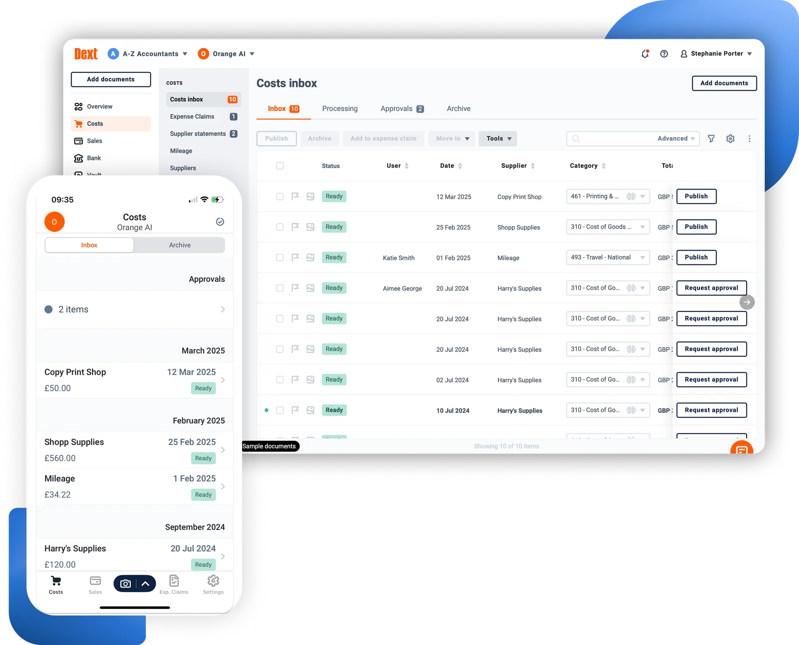This screenshot has width=799, height=645.
Task: View image of Shopp Supplies document
Action: point(310,227)
